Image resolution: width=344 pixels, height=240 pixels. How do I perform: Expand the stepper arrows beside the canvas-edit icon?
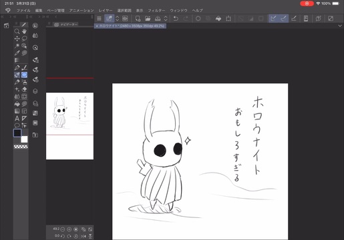coord(118,19)
